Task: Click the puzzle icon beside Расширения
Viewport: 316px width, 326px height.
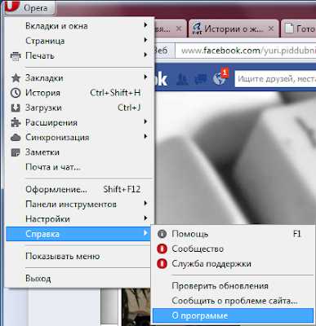Action: coord(16,123)
